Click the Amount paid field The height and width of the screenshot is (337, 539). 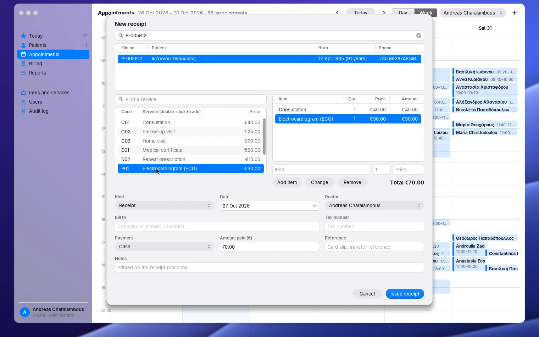pos(269,247)
